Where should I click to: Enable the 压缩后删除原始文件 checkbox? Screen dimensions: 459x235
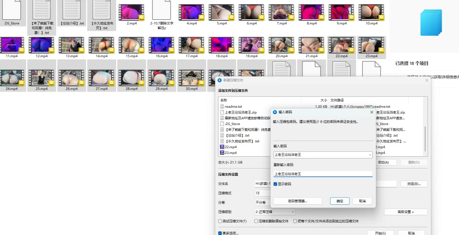pyautogui.click(x=256, y=221)
